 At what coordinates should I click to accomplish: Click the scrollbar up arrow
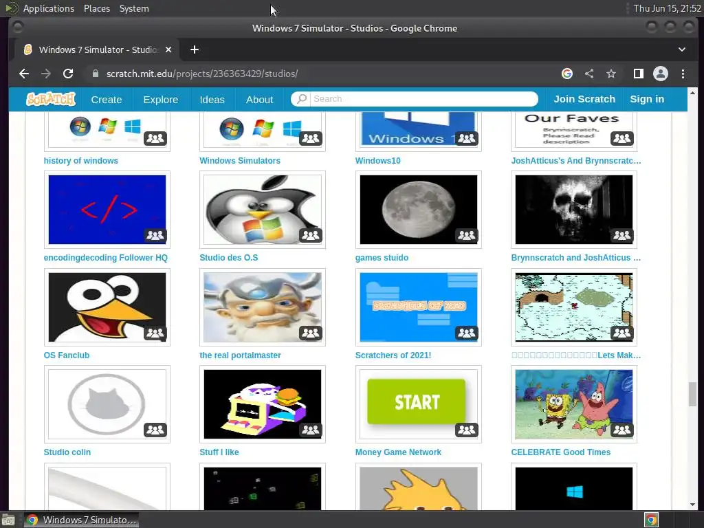[x=693, y=93]
